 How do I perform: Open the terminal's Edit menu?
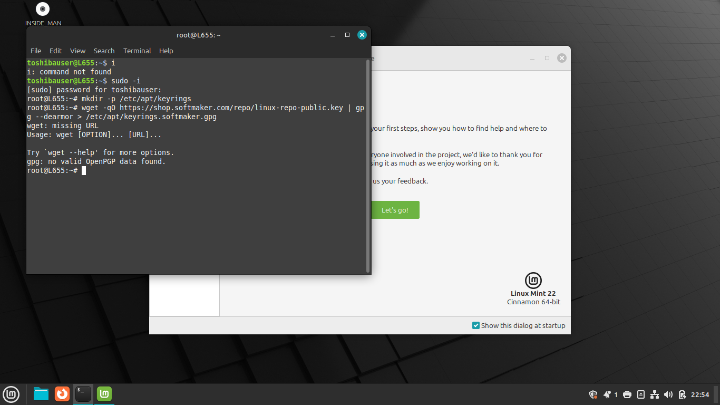[55, 51]
